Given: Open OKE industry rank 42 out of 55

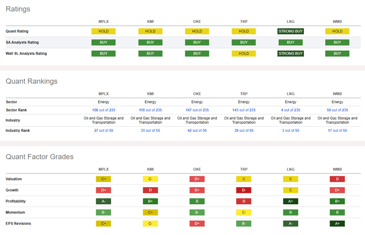Looking at the screenshot, I should tap(197, 131).
